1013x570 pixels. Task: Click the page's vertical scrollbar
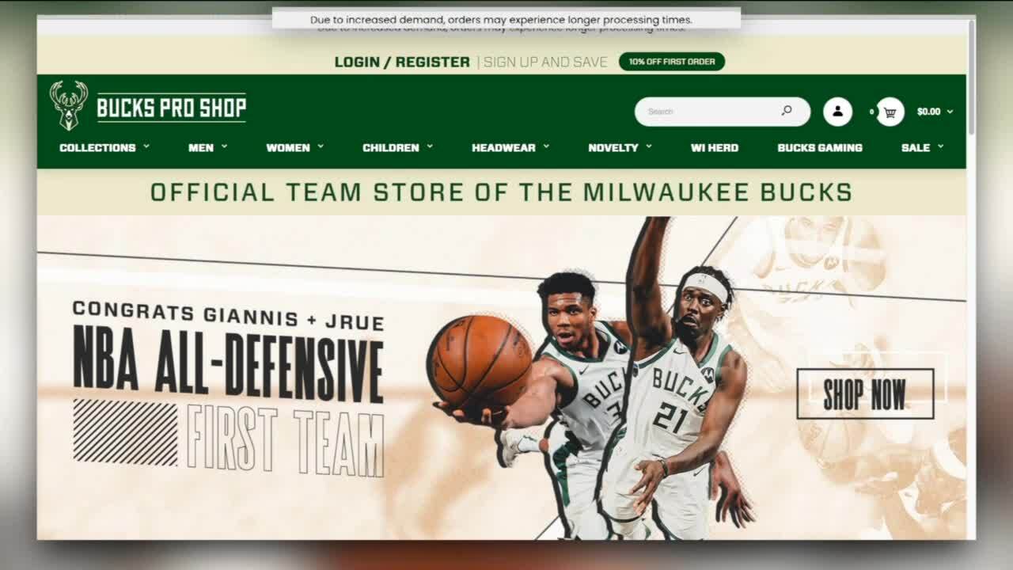pyautogui.click(x=971, y=79)
